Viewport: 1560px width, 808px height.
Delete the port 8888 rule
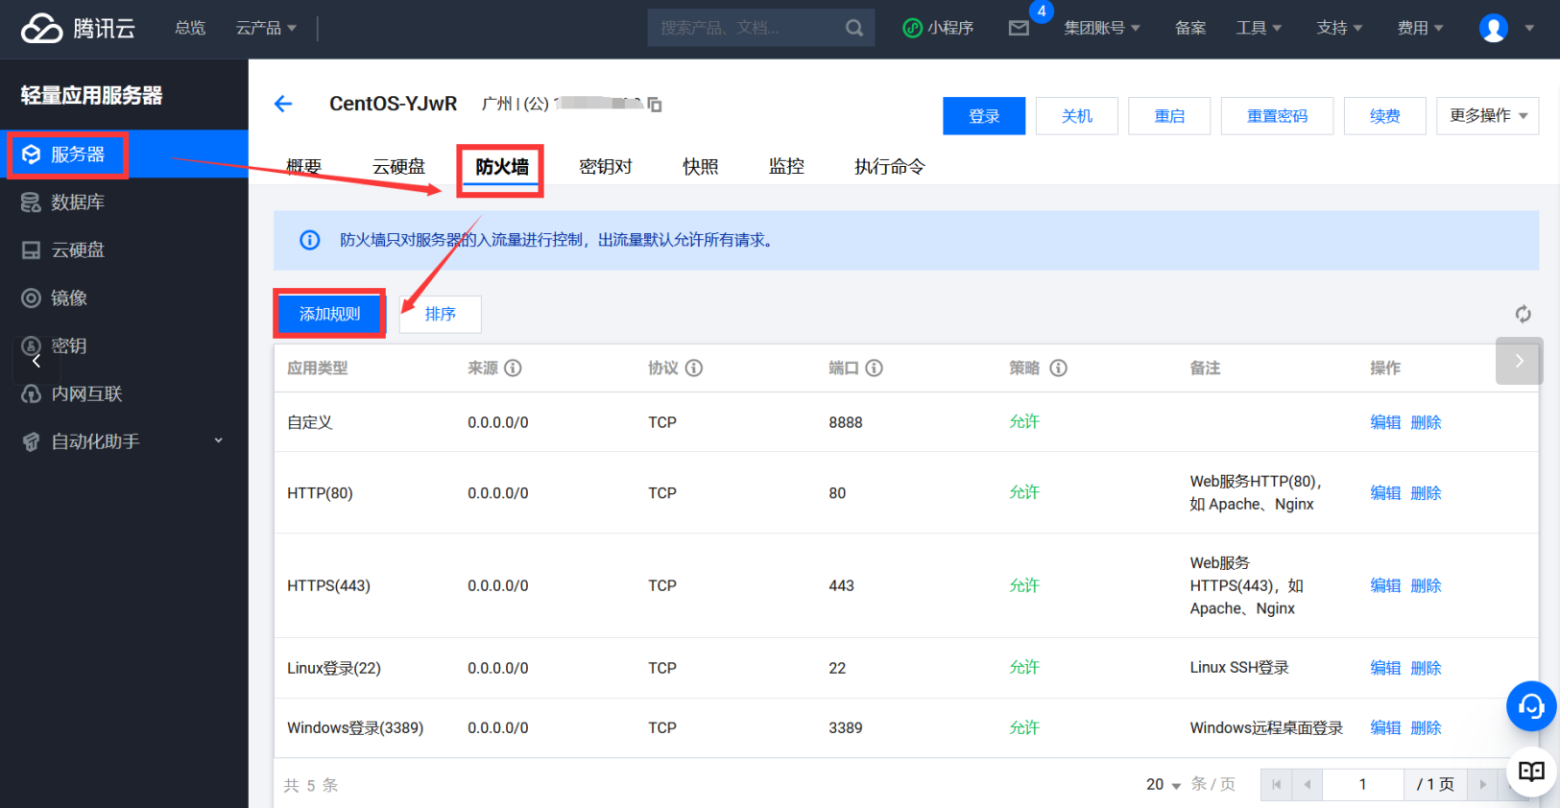[x=1427, y=422]
